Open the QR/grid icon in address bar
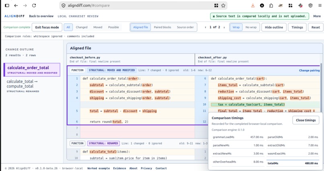 (216, 6)
